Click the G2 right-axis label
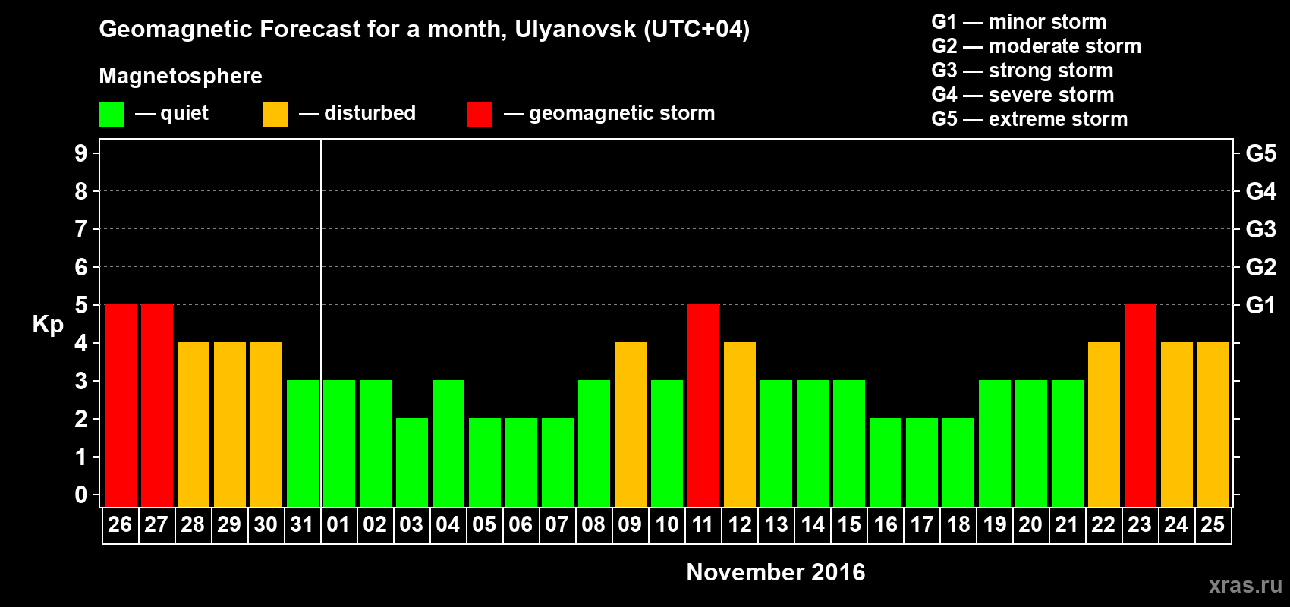 coord(1261,267)
